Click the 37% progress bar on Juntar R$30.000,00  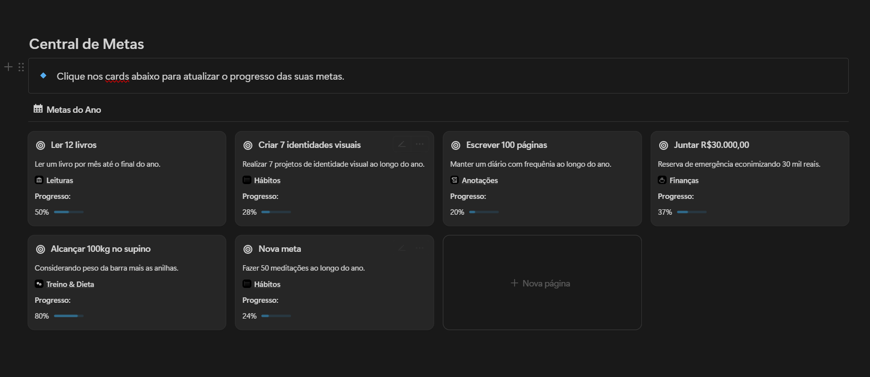tap(692, 212)
